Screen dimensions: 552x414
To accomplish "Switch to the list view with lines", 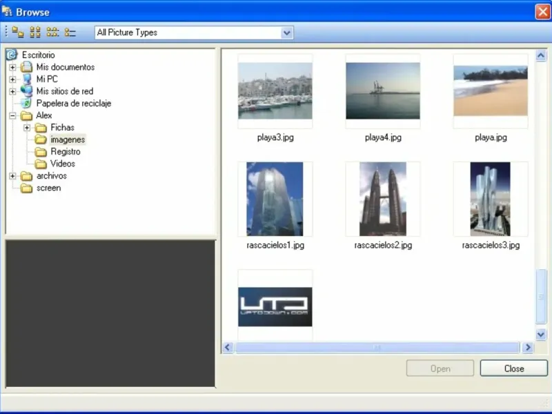I will pos(70,32).
